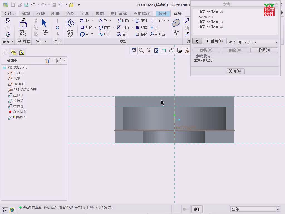Select the Text (文本) tool

tap(123, 34)
